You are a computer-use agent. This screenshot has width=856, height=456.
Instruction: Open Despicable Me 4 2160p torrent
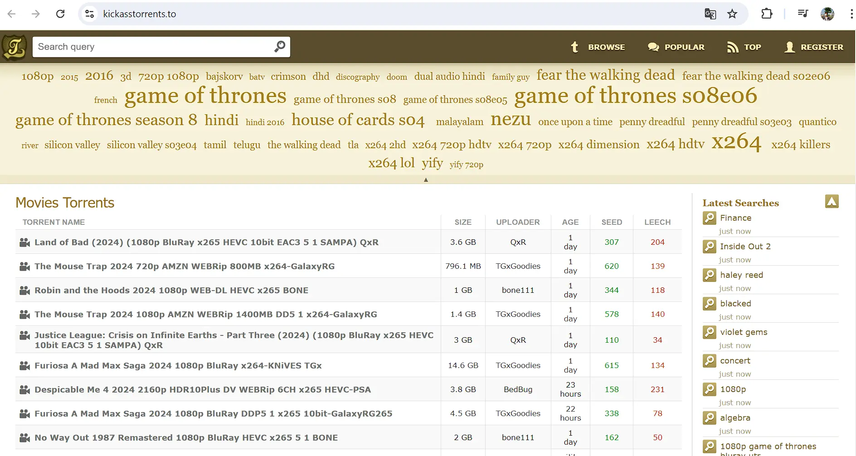pos(203,390)
